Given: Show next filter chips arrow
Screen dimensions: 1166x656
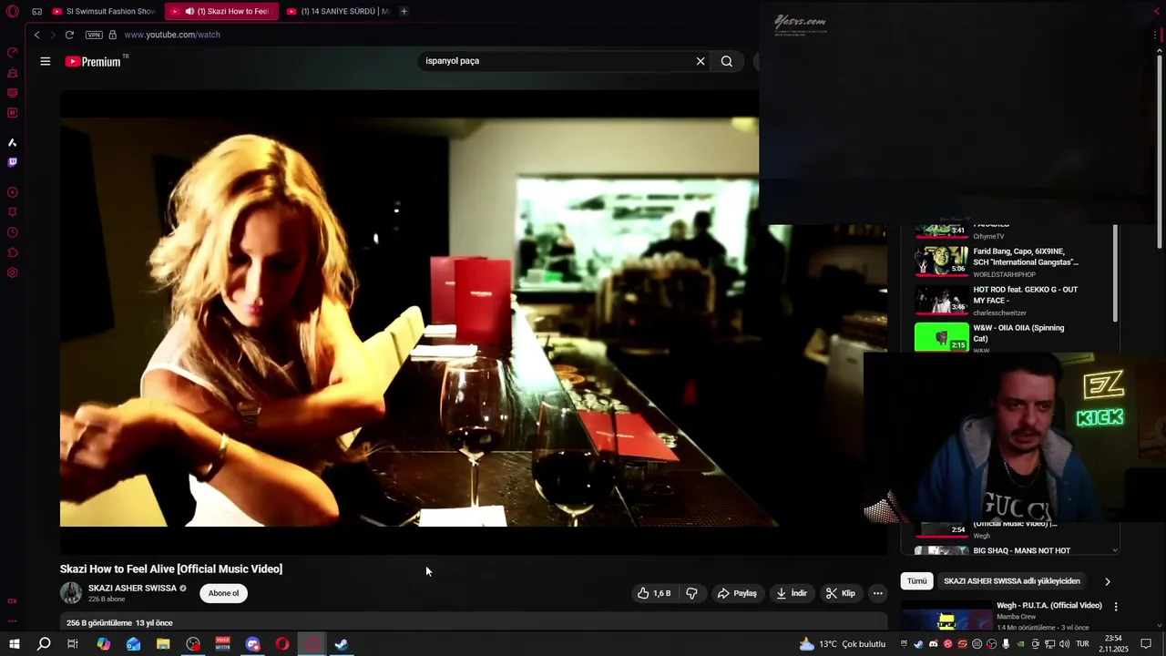Looking at the screenshot, I should coord(1108,581).
